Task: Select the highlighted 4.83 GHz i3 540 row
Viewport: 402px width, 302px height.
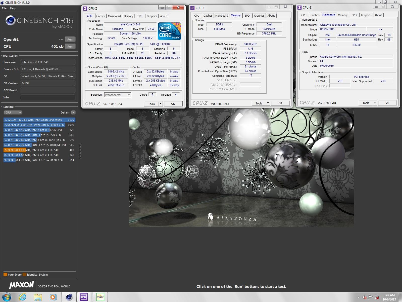Action: [x=39, y=150]
